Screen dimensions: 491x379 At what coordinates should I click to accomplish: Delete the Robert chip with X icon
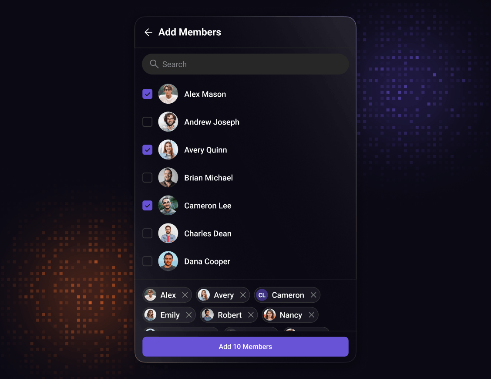[x=251, y=315]
